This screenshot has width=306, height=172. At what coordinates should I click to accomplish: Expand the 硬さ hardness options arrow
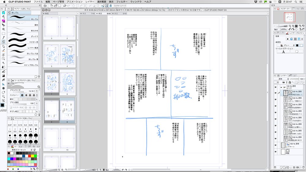tap(37, 99)
